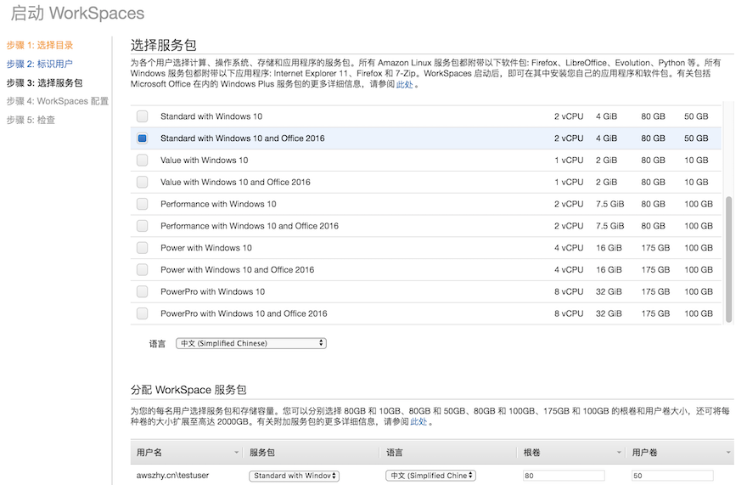Click the 用户卷 size field showing 50
Viewport: 747px width, 485px height.
(672, 476)
